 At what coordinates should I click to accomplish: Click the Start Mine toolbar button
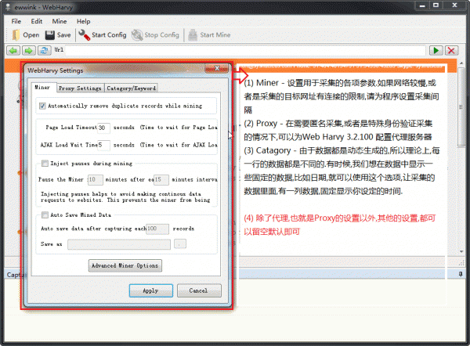[209, 35]
